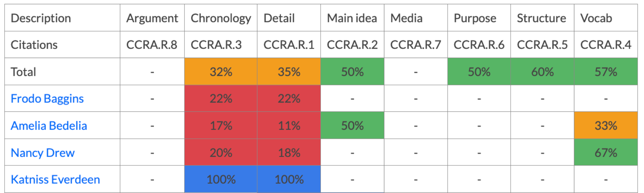The height and width of the screenshot is (193, 644).
Task: Select Katniss Everdeen's name link
Action: (x=55, y=179)
